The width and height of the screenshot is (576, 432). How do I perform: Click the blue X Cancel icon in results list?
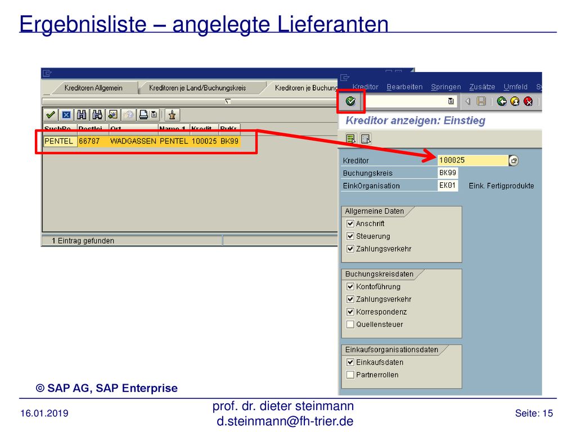pyautogui.click(x=66, y=115)
